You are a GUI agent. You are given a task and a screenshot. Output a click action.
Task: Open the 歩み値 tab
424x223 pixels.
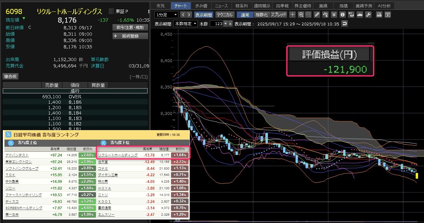[x=201, y=6]
